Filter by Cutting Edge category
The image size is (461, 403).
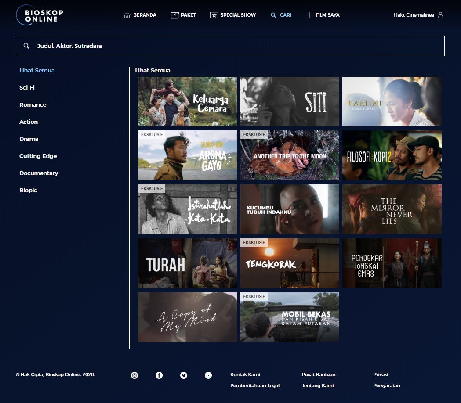(x=38, y=156)
